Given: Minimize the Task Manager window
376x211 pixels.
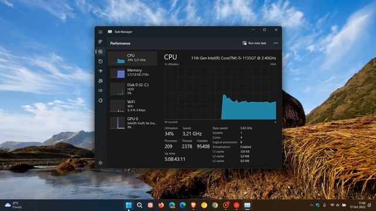Looking at the screenshot, I should (253, 30).
